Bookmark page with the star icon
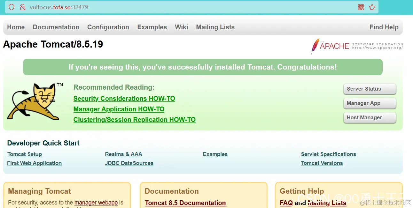Screen dimensions: 413x208 point(372,7)
